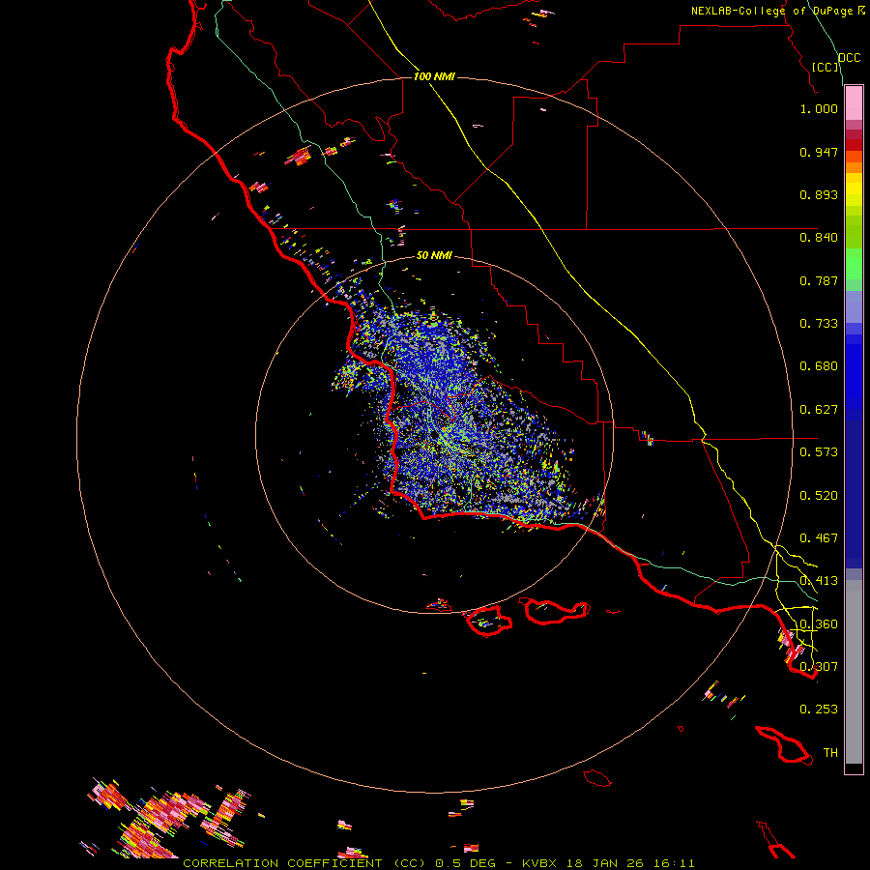Click the 0.733 legend value
The width and height of the screenshot is (870, 870).
[x=819, y=324]
